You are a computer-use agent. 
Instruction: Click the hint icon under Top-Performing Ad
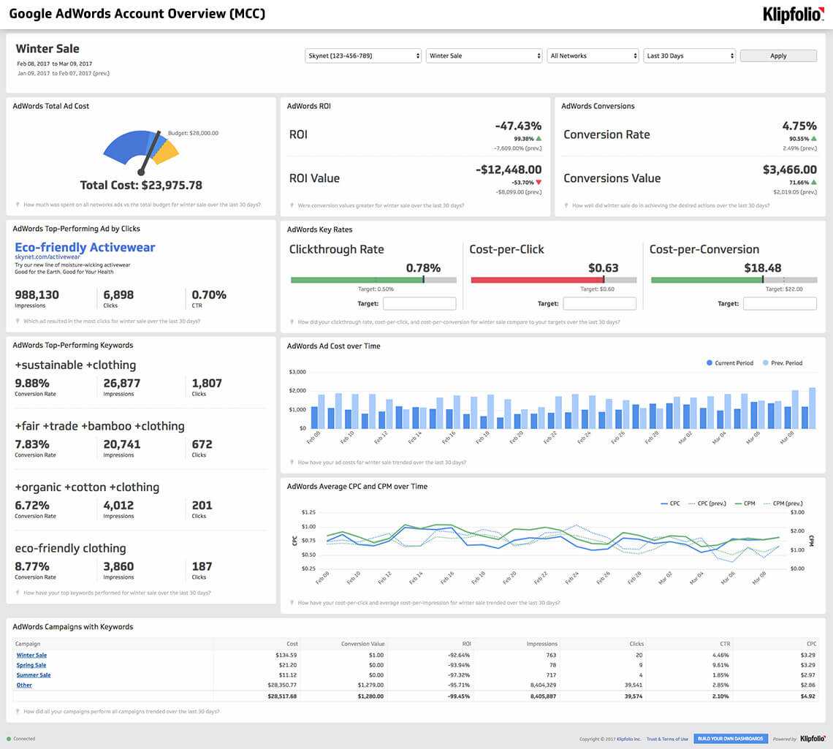point(18,321)
